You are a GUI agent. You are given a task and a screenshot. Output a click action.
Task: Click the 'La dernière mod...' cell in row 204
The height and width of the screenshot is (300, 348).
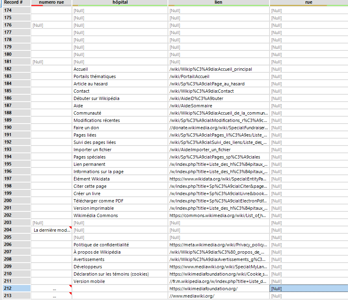tap(51, 230)
